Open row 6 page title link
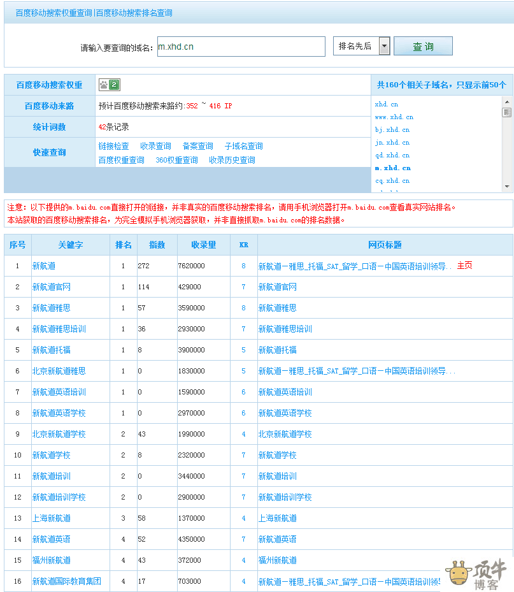The image size is (514, 592). 357,371
